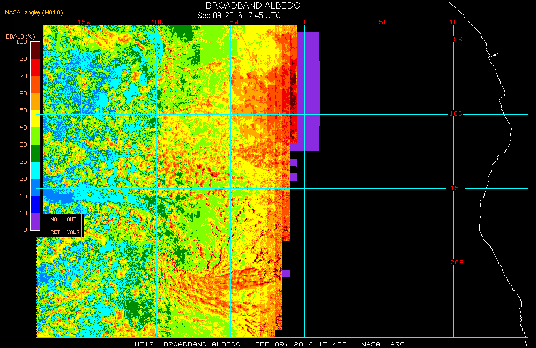Click the '50' legend value
This screenshot has height=348, width=536.
tap(23, 110)
